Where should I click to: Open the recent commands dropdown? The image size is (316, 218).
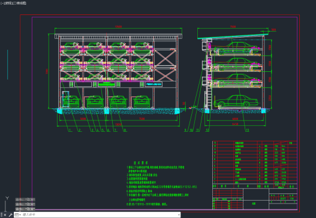(x=18, y=215)
